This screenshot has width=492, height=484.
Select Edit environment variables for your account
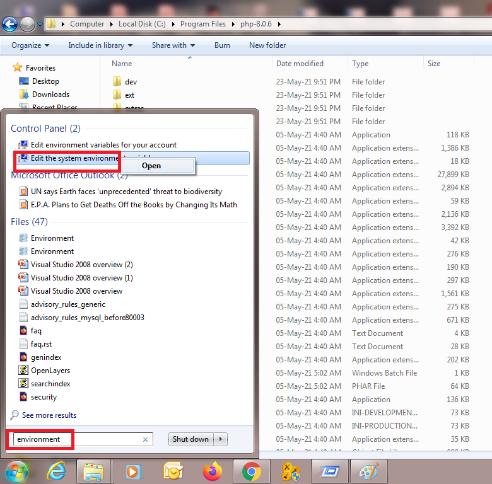pos(103,145)
